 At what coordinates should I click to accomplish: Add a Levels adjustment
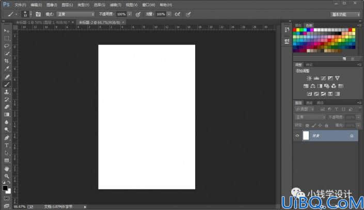(316, 78)
